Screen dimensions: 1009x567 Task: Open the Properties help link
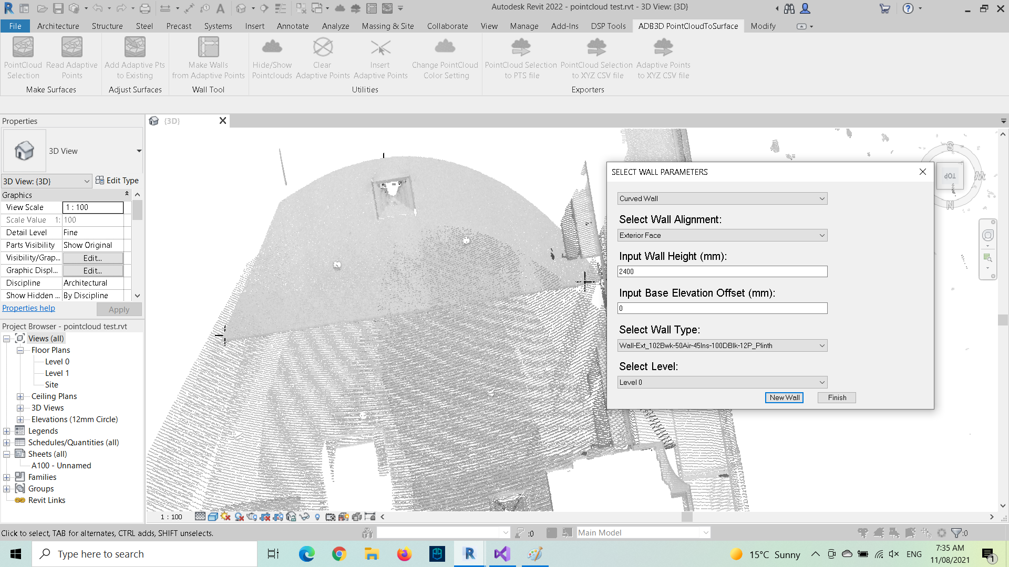28,308
